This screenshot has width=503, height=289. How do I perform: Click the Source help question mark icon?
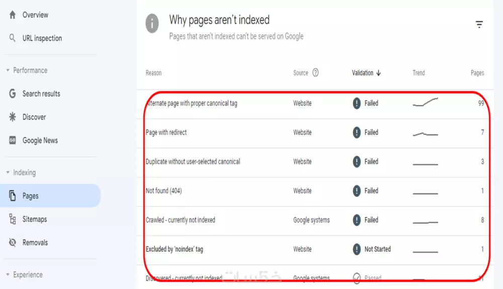(315, 73)
